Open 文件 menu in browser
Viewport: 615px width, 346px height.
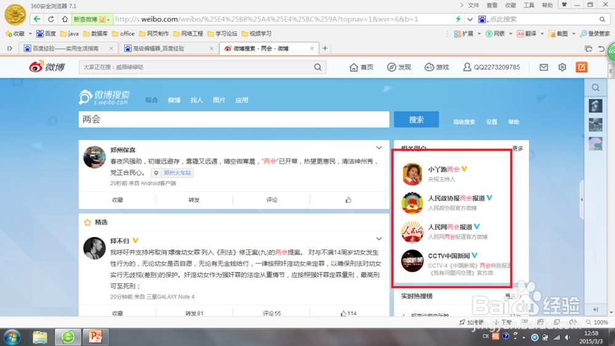tap(474, 5)
